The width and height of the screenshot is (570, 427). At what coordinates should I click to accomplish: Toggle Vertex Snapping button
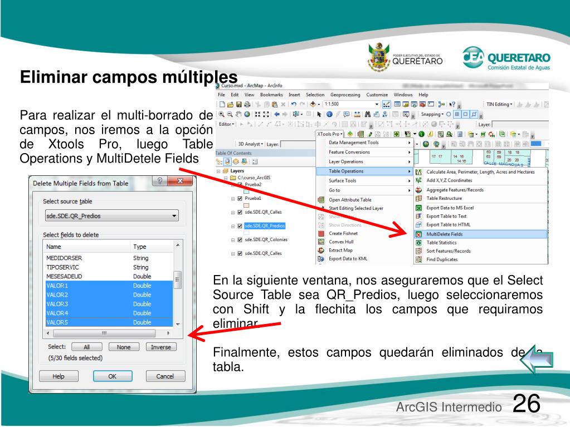click(465, 114)
